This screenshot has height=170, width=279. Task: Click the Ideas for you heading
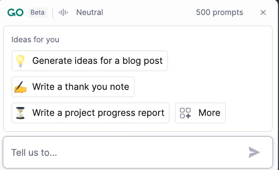coord(35,39)
